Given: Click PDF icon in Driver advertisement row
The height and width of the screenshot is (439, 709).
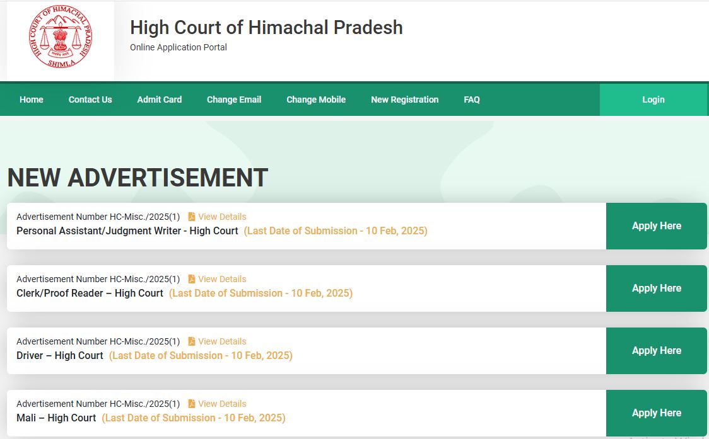Looking at the screenshot, I should point(192,341).
